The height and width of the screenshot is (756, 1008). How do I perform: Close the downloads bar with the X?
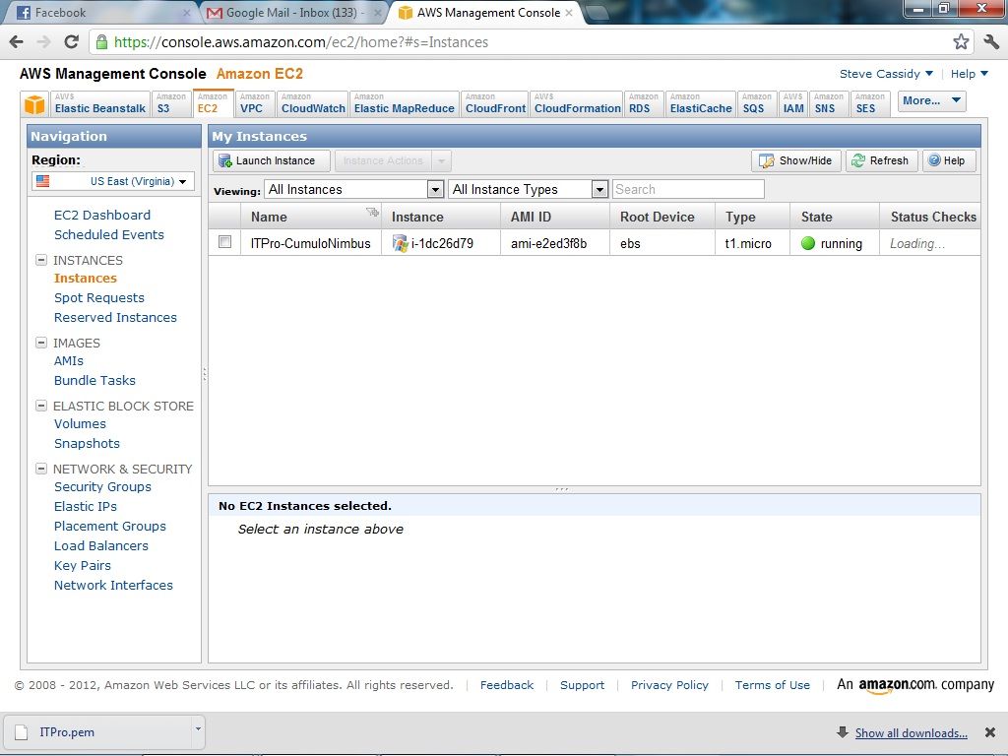pos(990,732)
